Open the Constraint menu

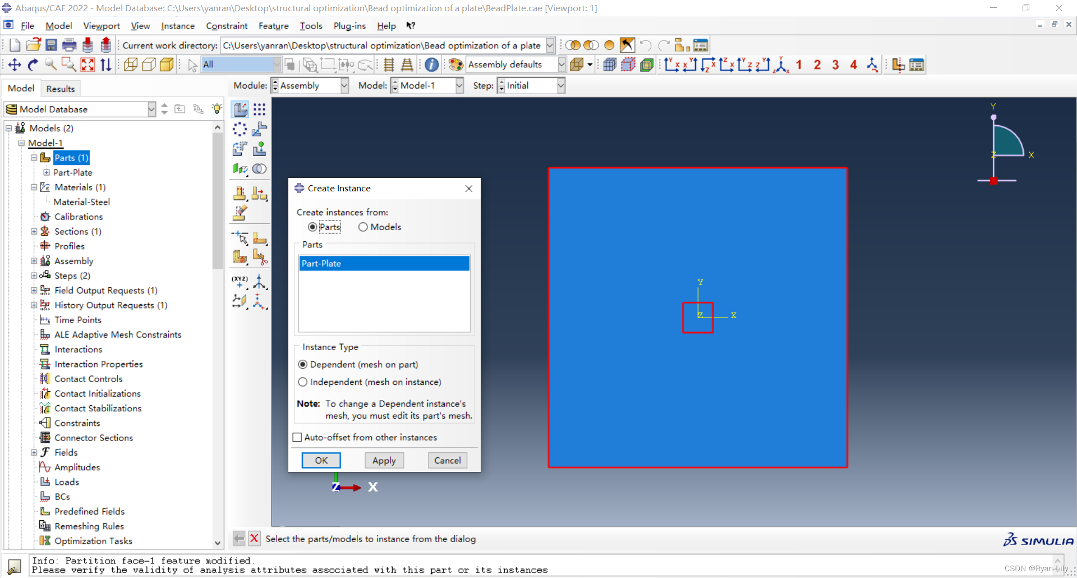point(227,26)
